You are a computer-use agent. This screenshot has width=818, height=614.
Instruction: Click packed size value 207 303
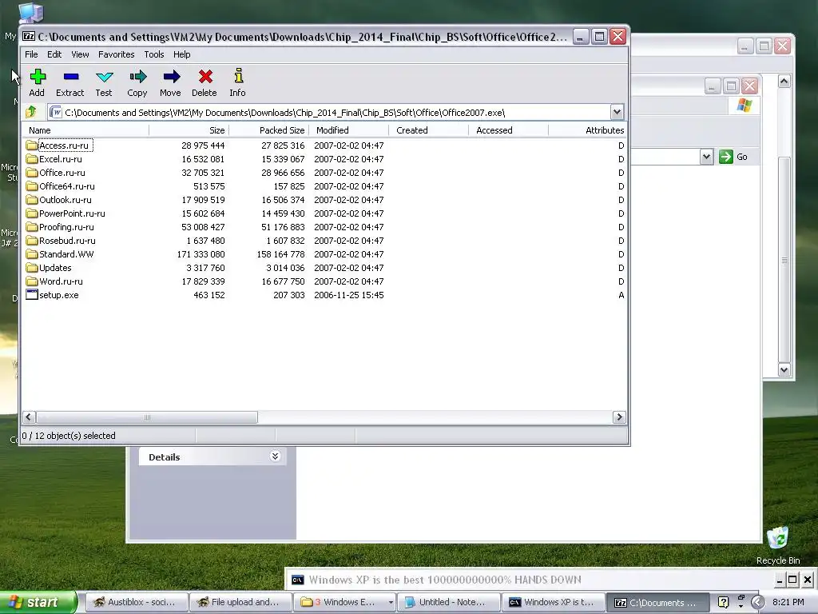coord(289,295)
